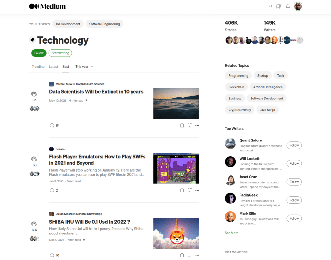Open the user profile avatar menu
Screen dimensions: 331x260
pyautogui.click(x=298, y=6)
